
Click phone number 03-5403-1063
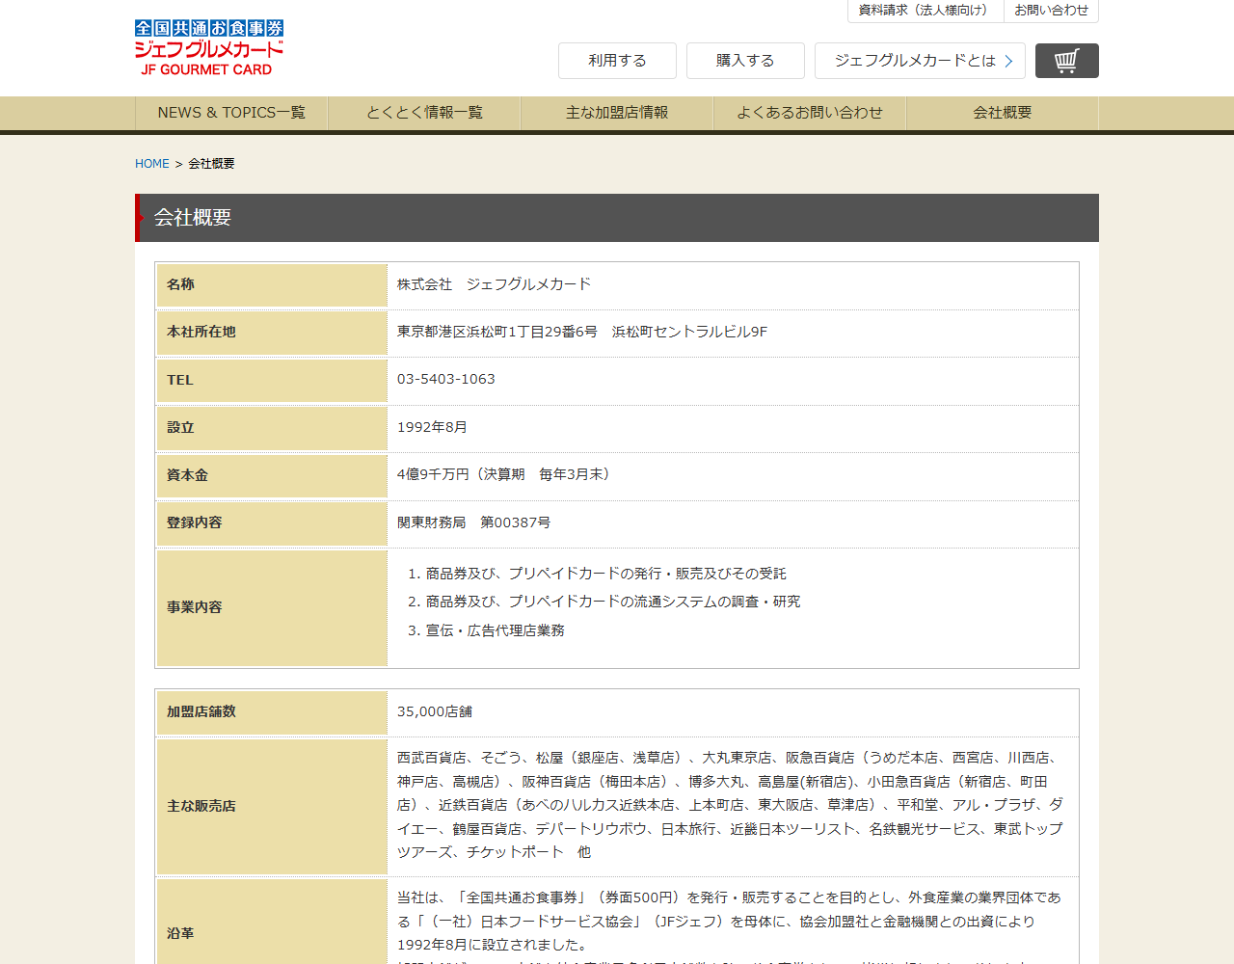[446, 379]
